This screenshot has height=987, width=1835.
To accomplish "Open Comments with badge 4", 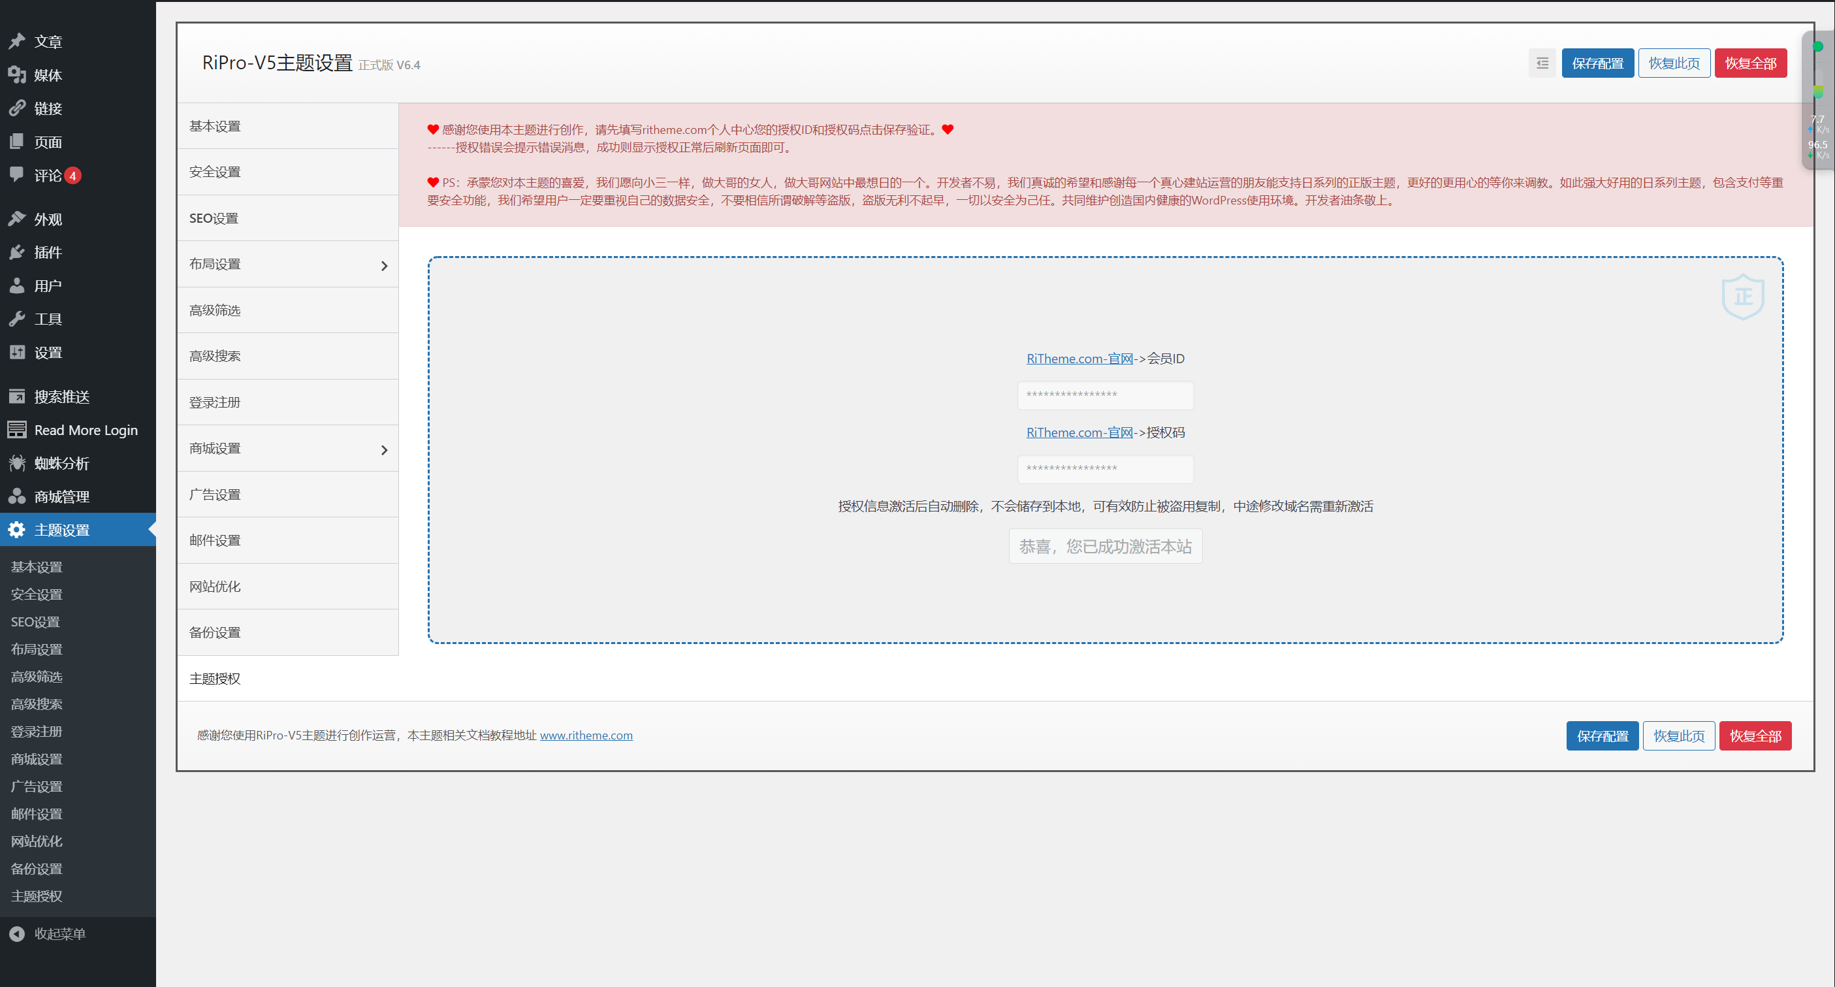I will point(47,175).
